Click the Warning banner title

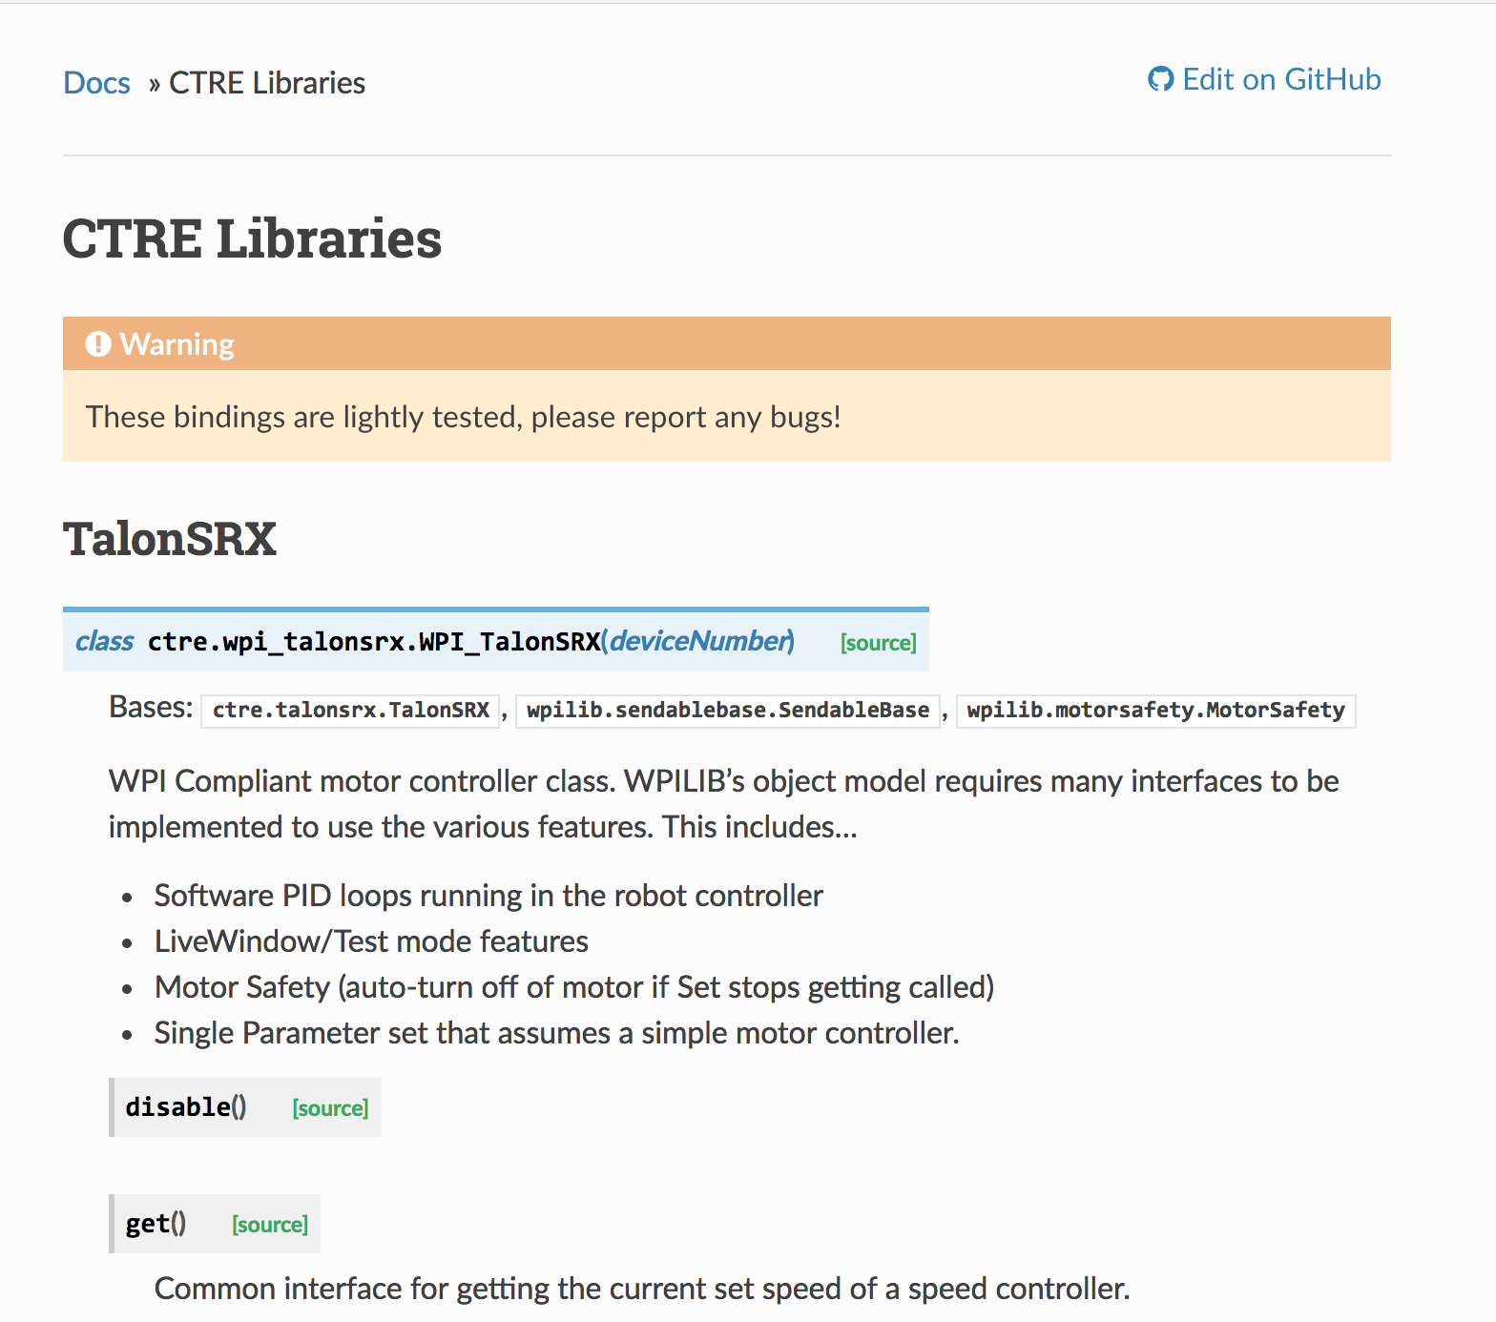(x=177, y=344)
